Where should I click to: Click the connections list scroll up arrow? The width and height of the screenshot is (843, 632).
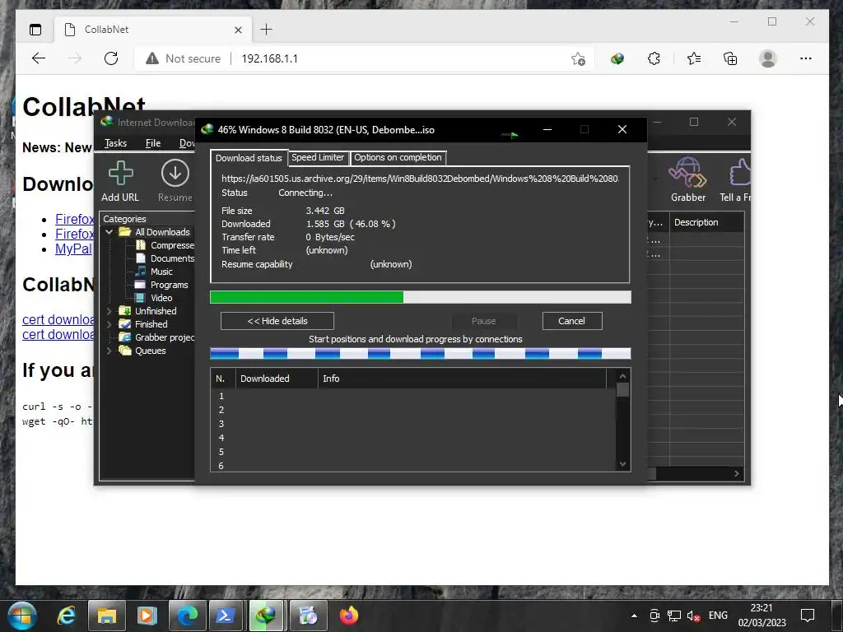622,376
